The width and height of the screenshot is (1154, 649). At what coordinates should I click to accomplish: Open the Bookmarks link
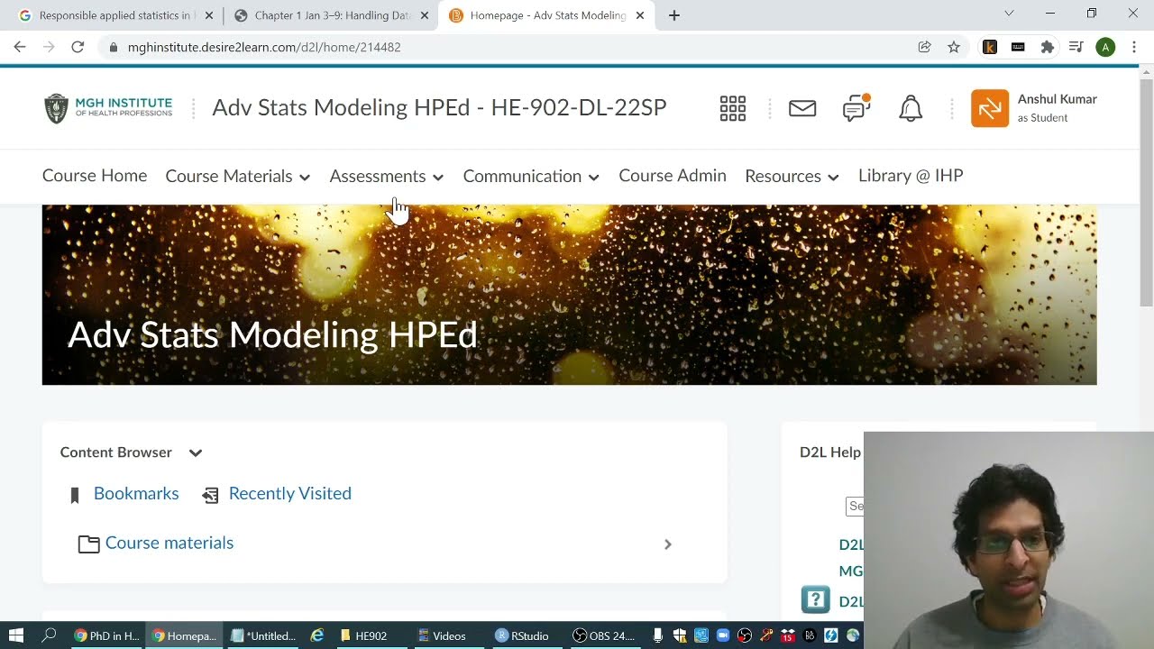tap(136, 494)
